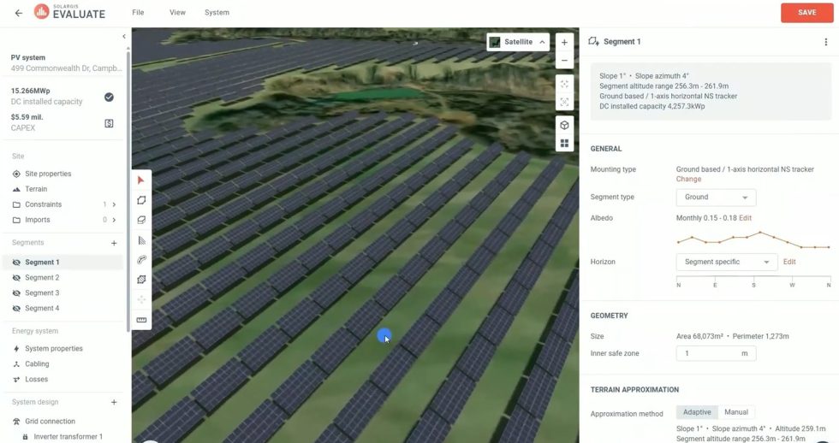Screen dimensions: 839x443
Task: Select Segment 2 in the list
Action: click(x=42, y=278)
